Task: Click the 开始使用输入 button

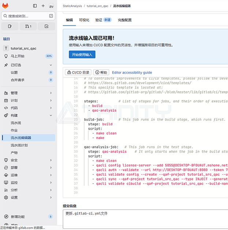Action: (x=82, y=54)
